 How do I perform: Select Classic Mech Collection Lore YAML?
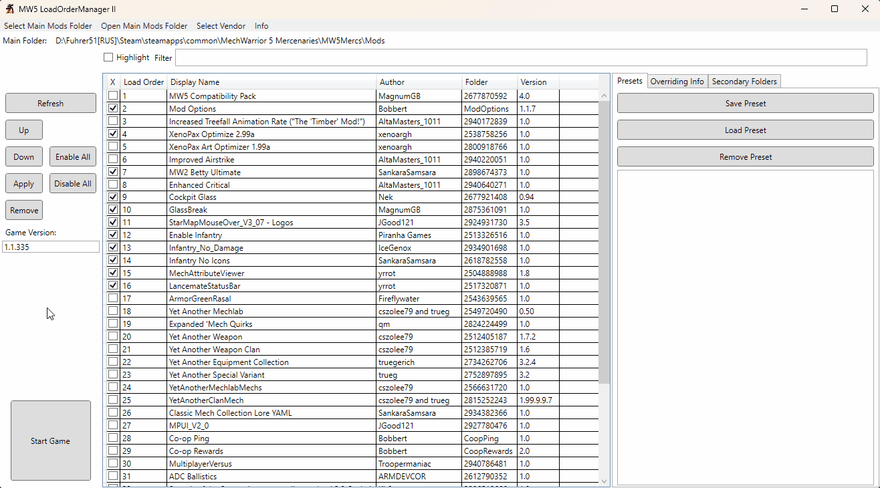pos(231,413)
